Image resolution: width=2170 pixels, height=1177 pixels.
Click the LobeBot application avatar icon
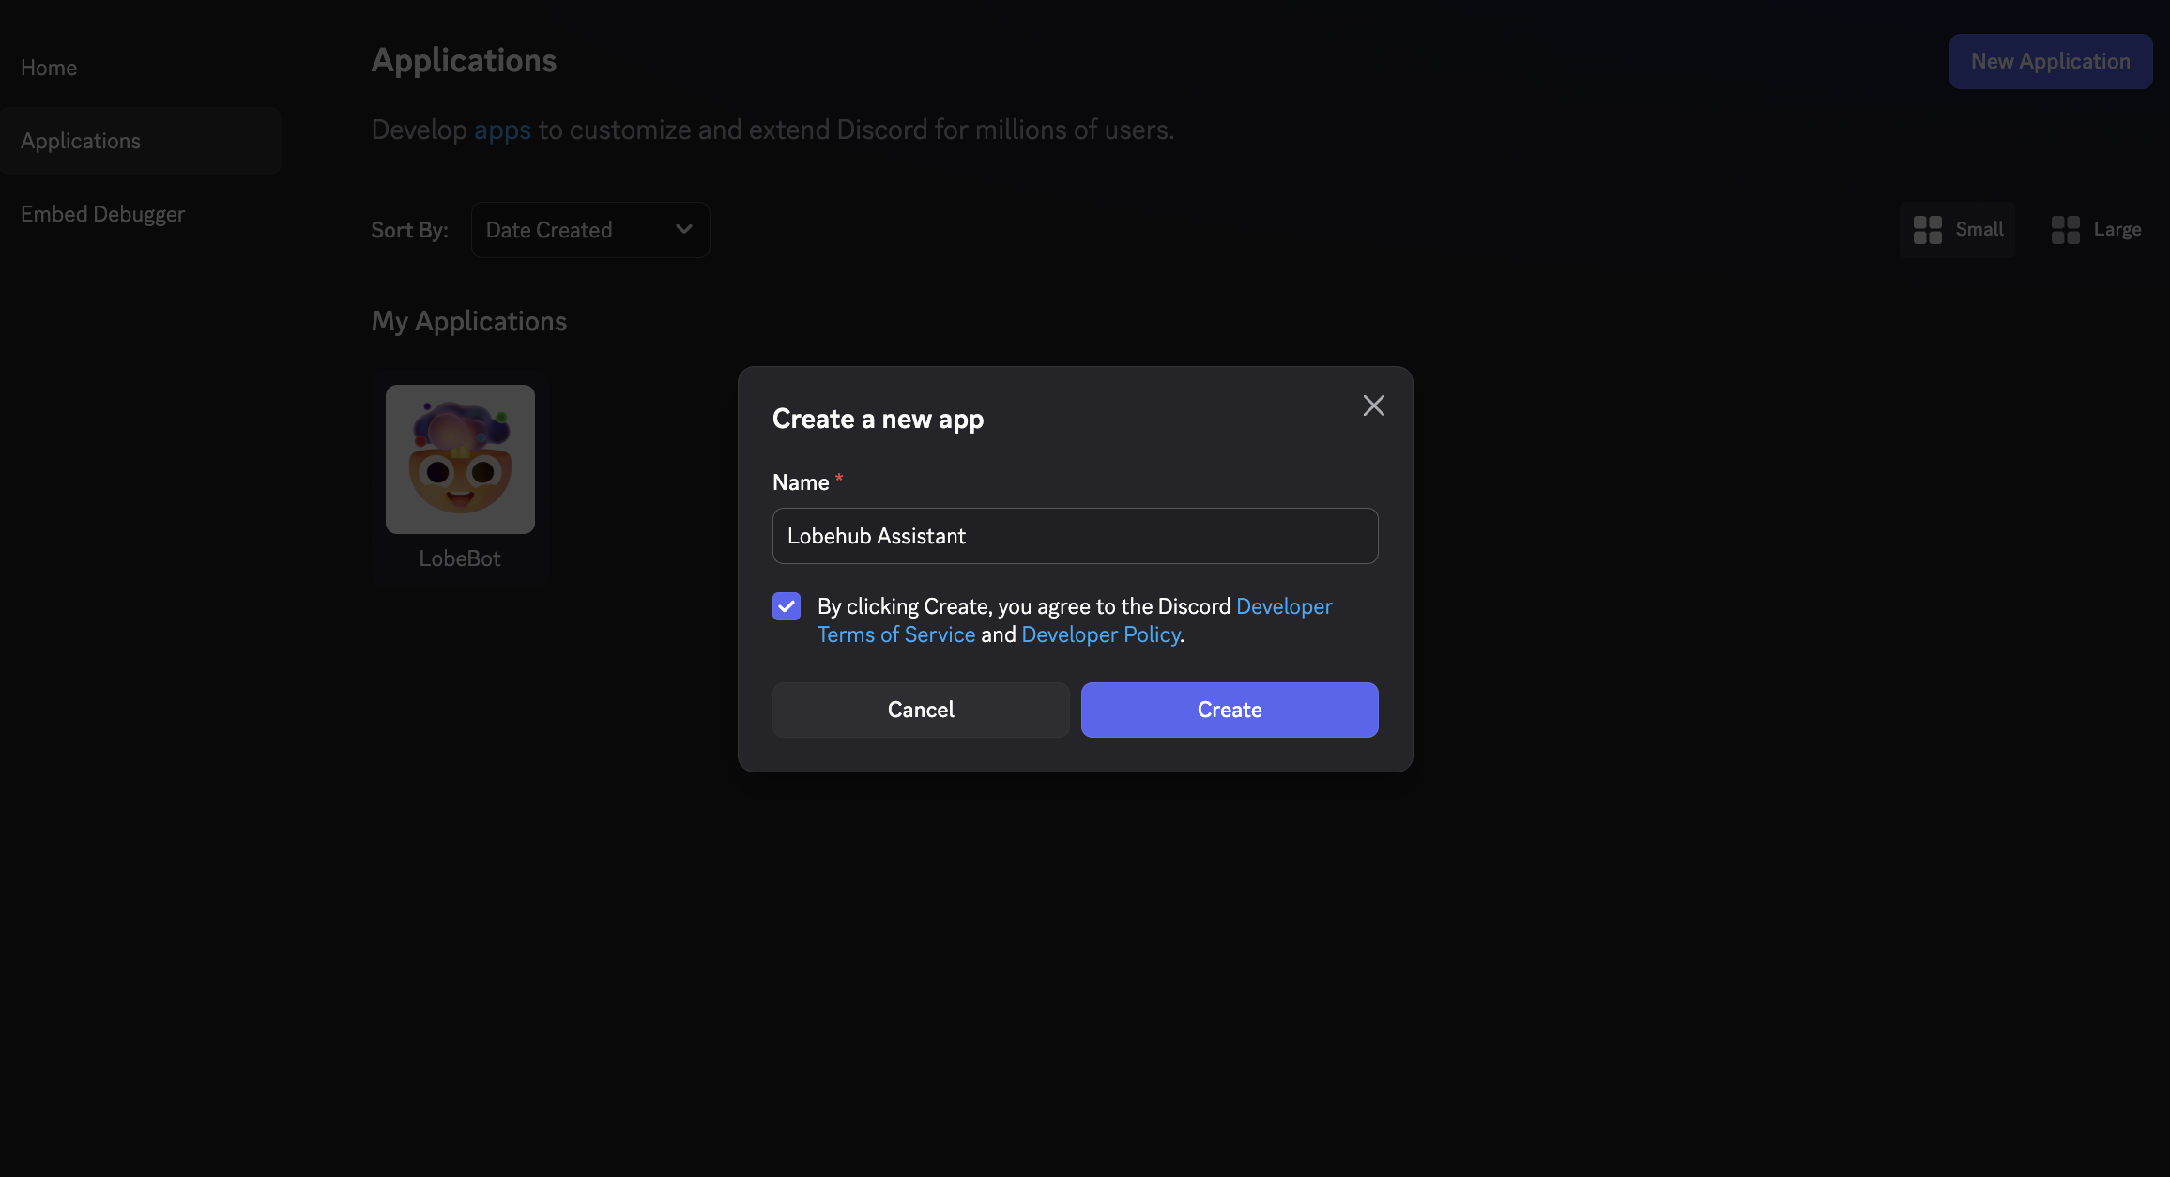(460, 459)
